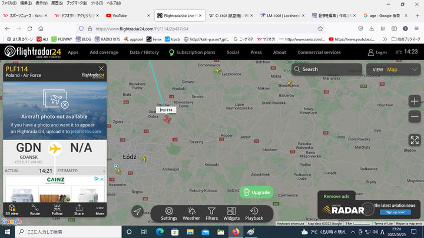Screen dimensions: 424x238
Task: Zoom in the map with plus button
Action: tap(415, 101)
